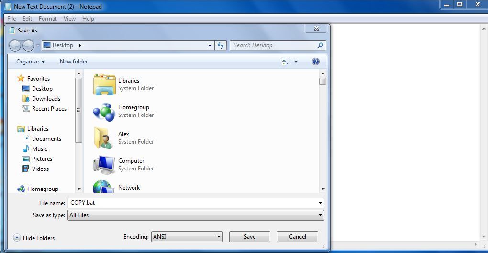Image resolution: width=488 pixels, height=253 pixels.
Task: Expand the address bar history dropdown
Action: [210, 46]
